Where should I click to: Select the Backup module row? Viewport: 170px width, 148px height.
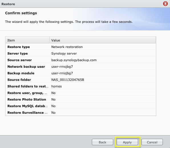coord(81,73)
